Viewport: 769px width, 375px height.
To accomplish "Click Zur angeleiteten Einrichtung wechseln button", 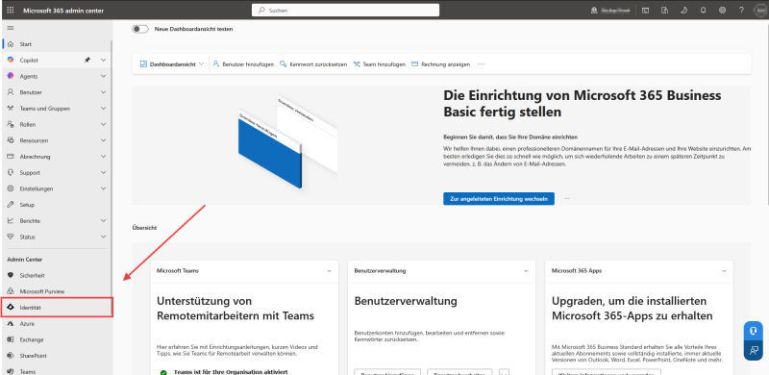I will coord(499,199).
